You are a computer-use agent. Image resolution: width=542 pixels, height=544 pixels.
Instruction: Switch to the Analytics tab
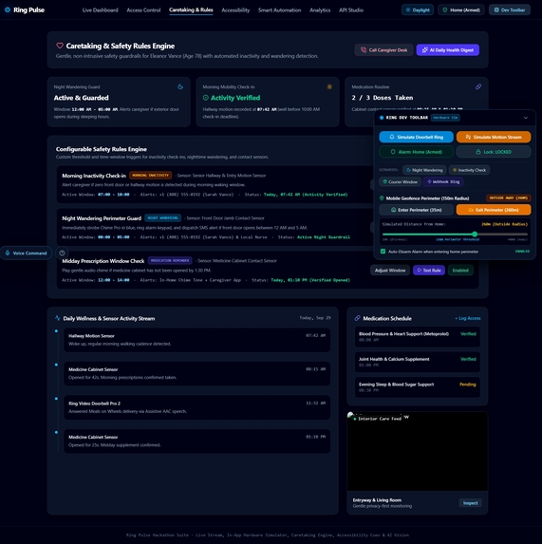click(x=320, y=10)
